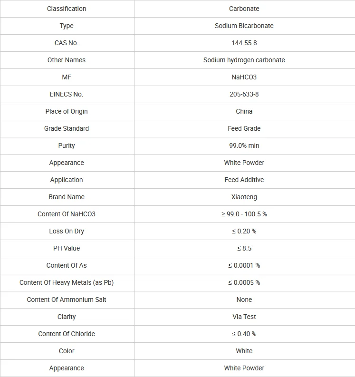
Task: Click the PH Value label
Action: pyautogui.click(x=67, y=248)
